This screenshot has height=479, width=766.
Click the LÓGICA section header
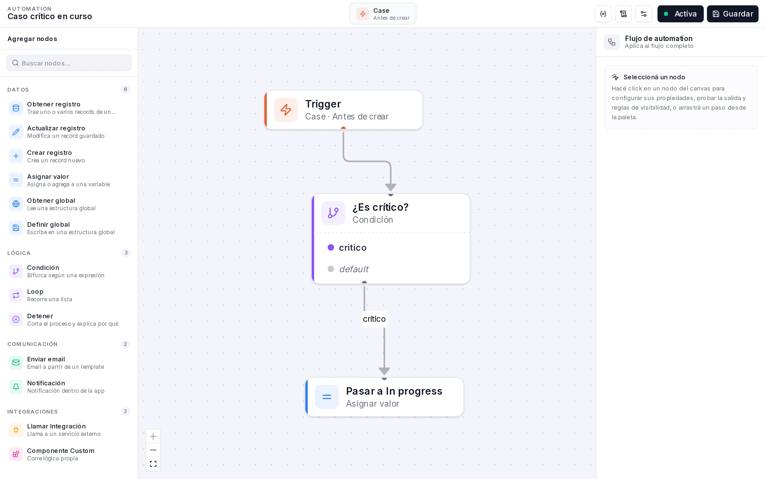pos(19,253)
